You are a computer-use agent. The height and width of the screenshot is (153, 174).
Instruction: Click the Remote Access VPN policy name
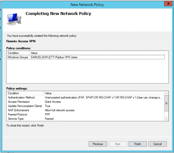pos(21,41)
